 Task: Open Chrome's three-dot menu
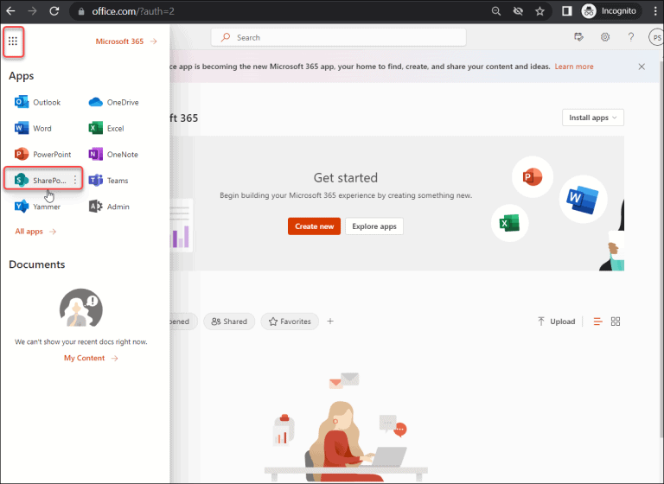tap(655, 11)
